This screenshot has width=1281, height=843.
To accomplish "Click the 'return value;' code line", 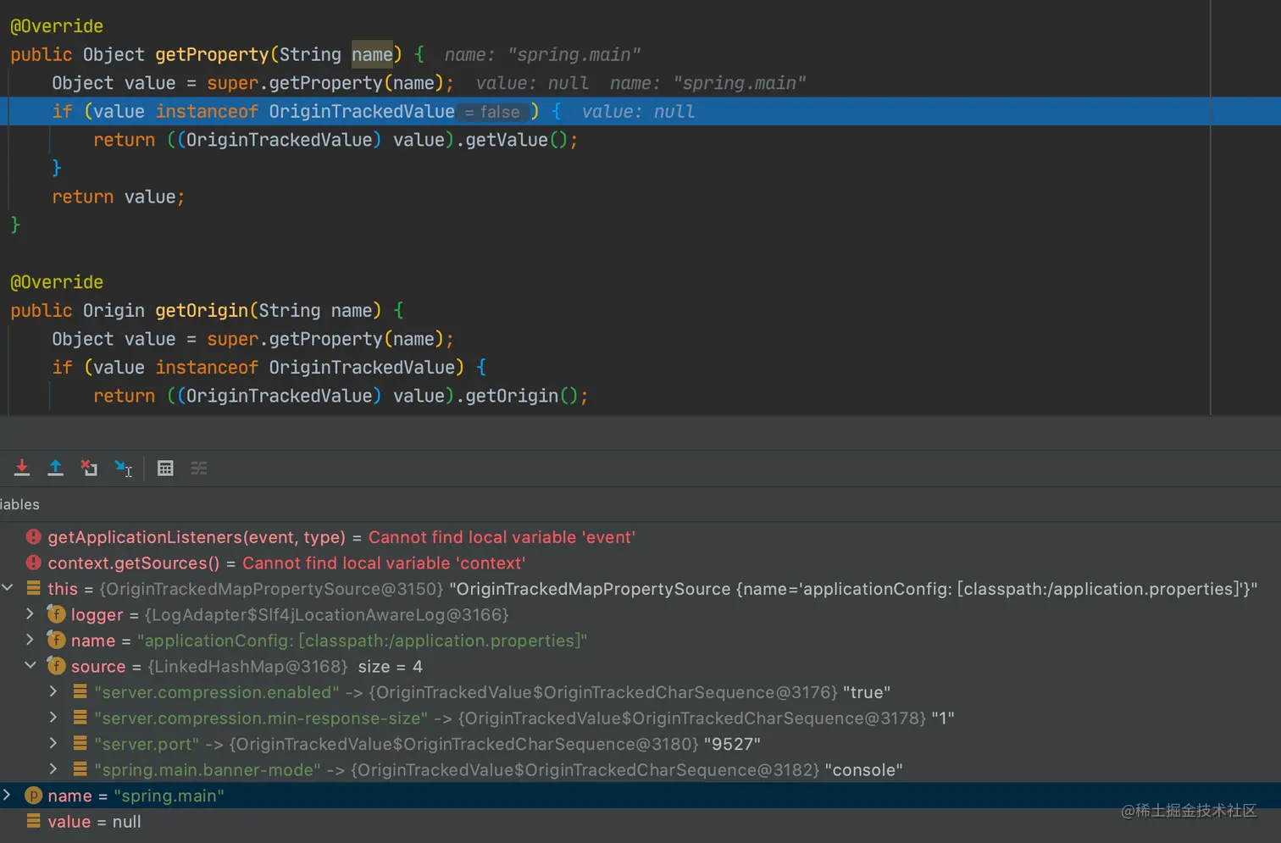I will pyautogui.click(x=119, y=197).
